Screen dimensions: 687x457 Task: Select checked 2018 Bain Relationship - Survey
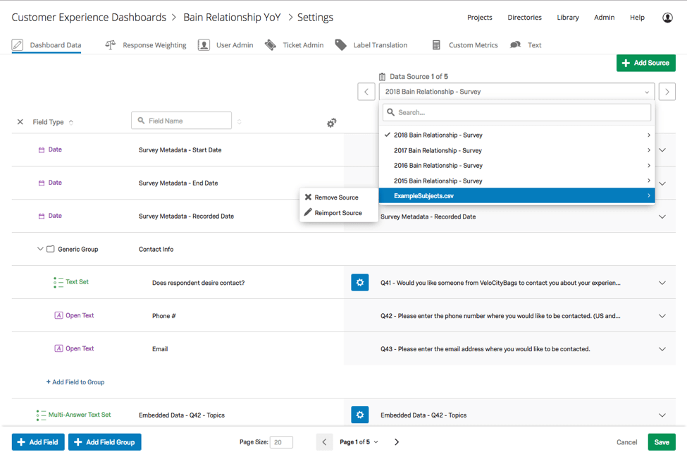[517, 135]
